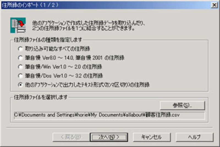Open file browser with 参照(S) button
This screenshot has height=147, width=220.
[182, 106]
